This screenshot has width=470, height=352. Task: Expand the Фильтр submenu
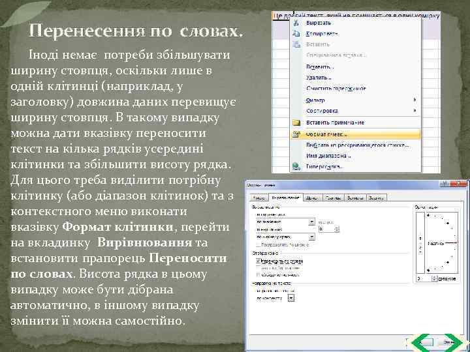click(356, 100)
